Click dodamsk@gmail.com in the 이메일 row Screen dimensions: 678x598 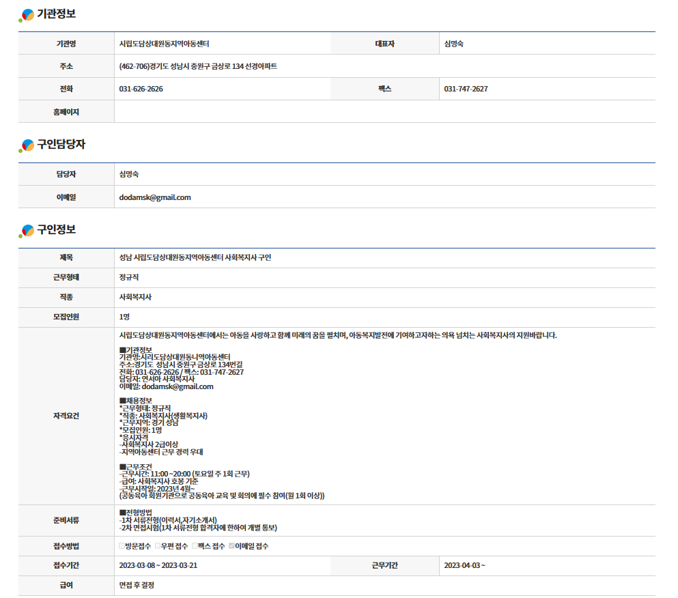coord(155,197)
